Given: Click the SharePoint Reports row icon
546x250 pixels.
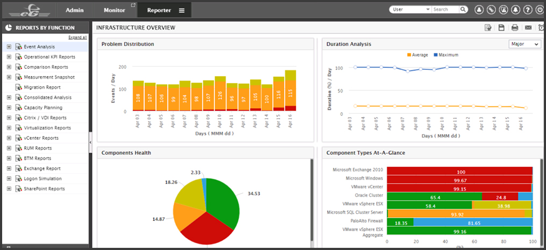Looking at the screenshot, I should pyautogui.click(x=19, y=189).
